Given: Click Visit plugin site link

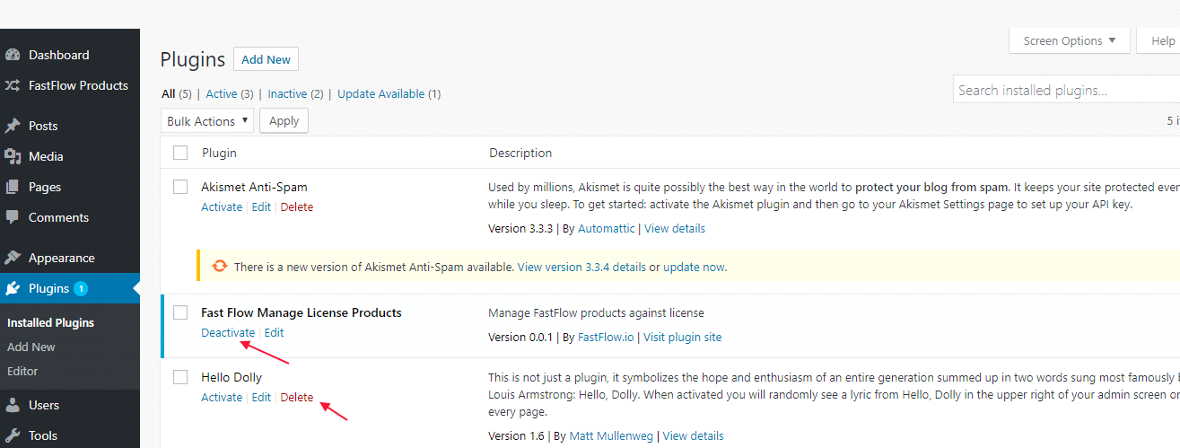Looking at the screenshot, I should pos(682,338).
